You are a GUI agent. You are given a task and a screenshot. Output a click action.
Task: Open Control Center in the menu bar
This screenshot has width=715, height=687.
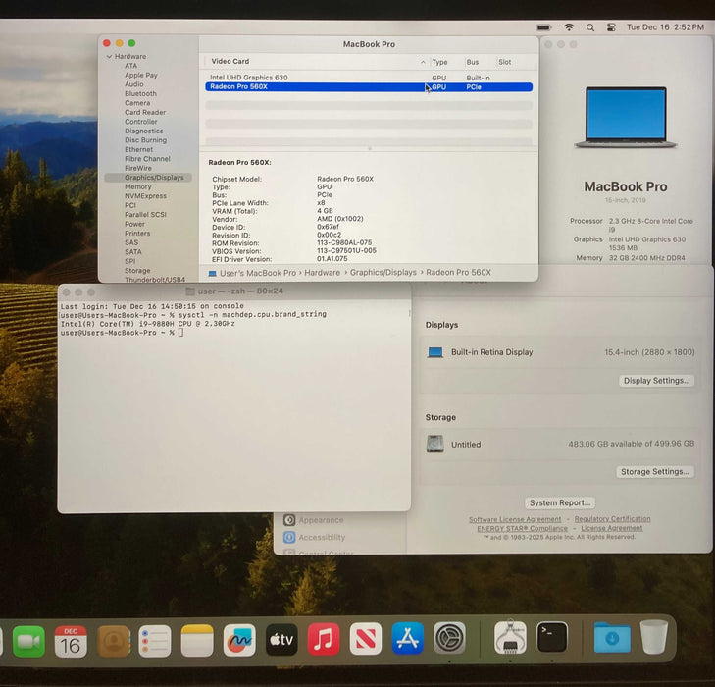pos(611,27)
